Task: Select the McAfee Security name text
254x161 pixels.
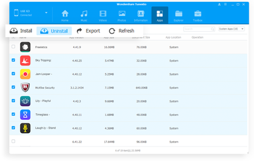Action: tap(45, 88)
